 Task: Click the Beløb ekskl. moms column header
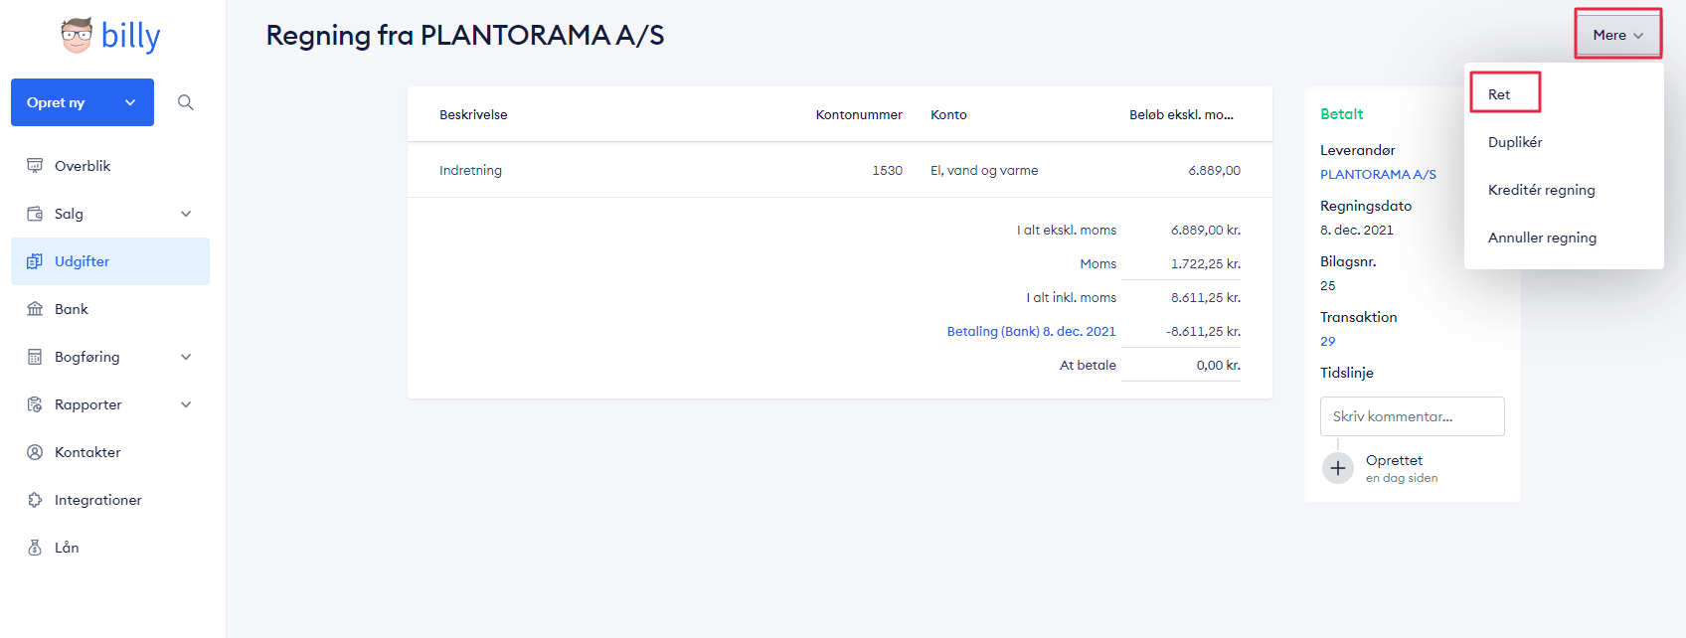[x=1181, y=114]
